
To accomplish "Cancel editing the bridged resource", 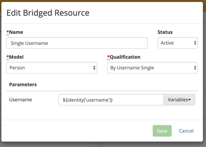I will tap(186, 131).
